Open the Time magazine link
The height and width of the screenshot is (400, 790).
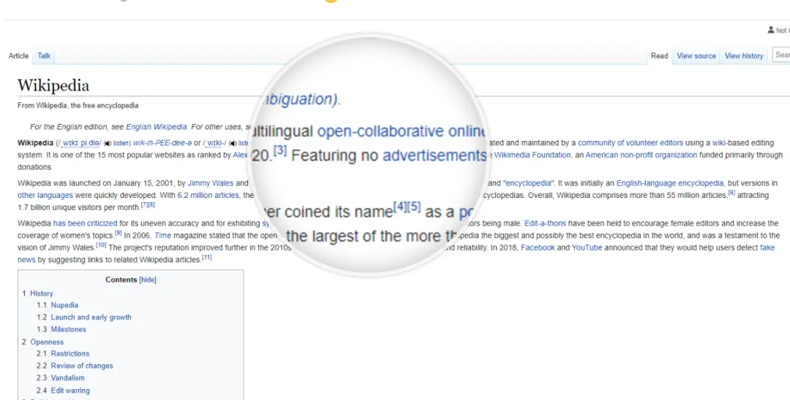click(162, 235)
